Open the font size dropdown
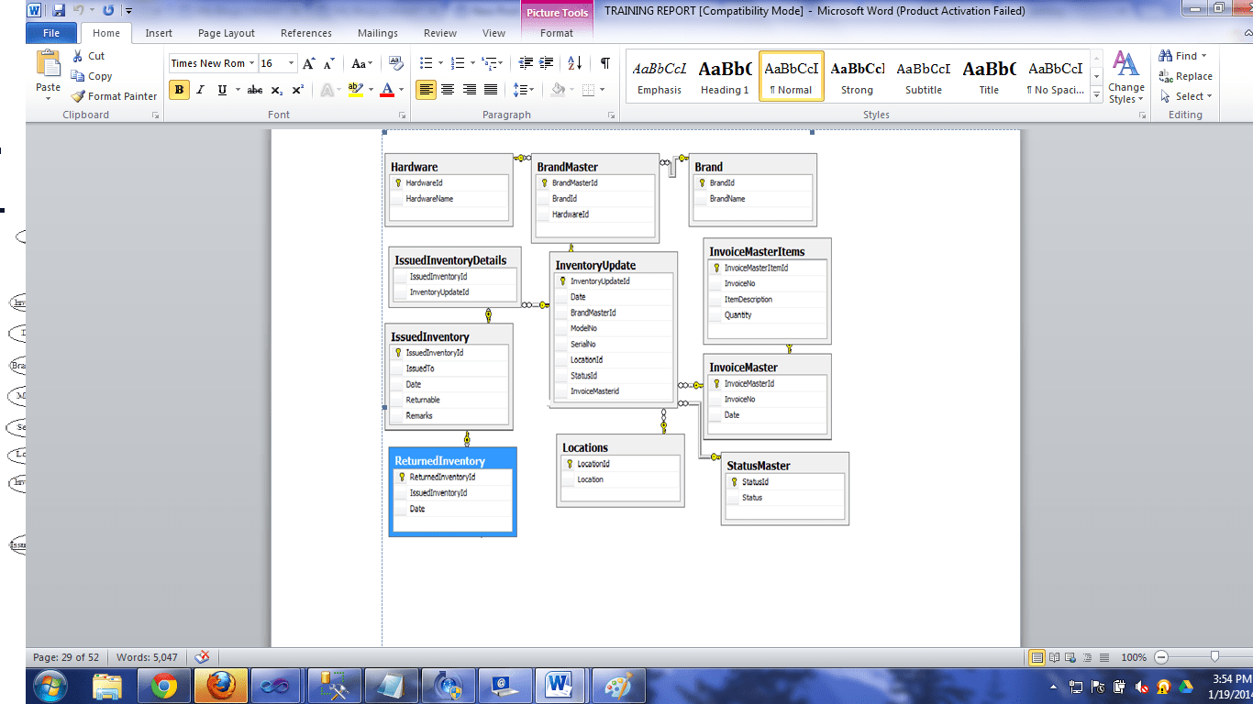The width and height of the screenshot is (1253, 704). point(292,62)
